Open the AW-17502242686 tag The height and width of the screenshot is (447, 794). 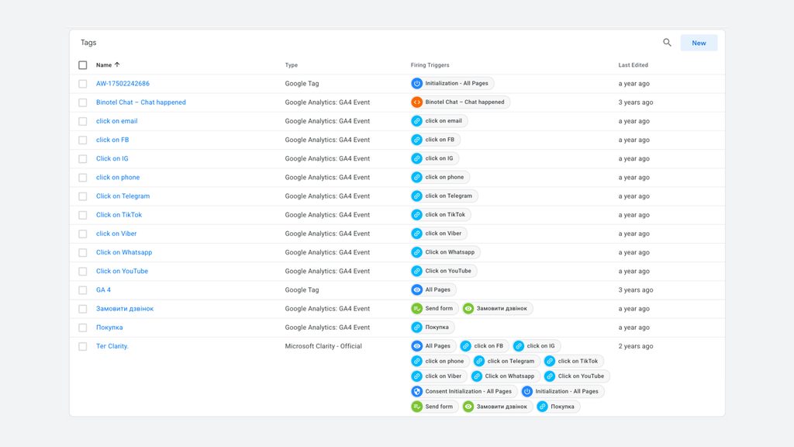tap(123, 84)
